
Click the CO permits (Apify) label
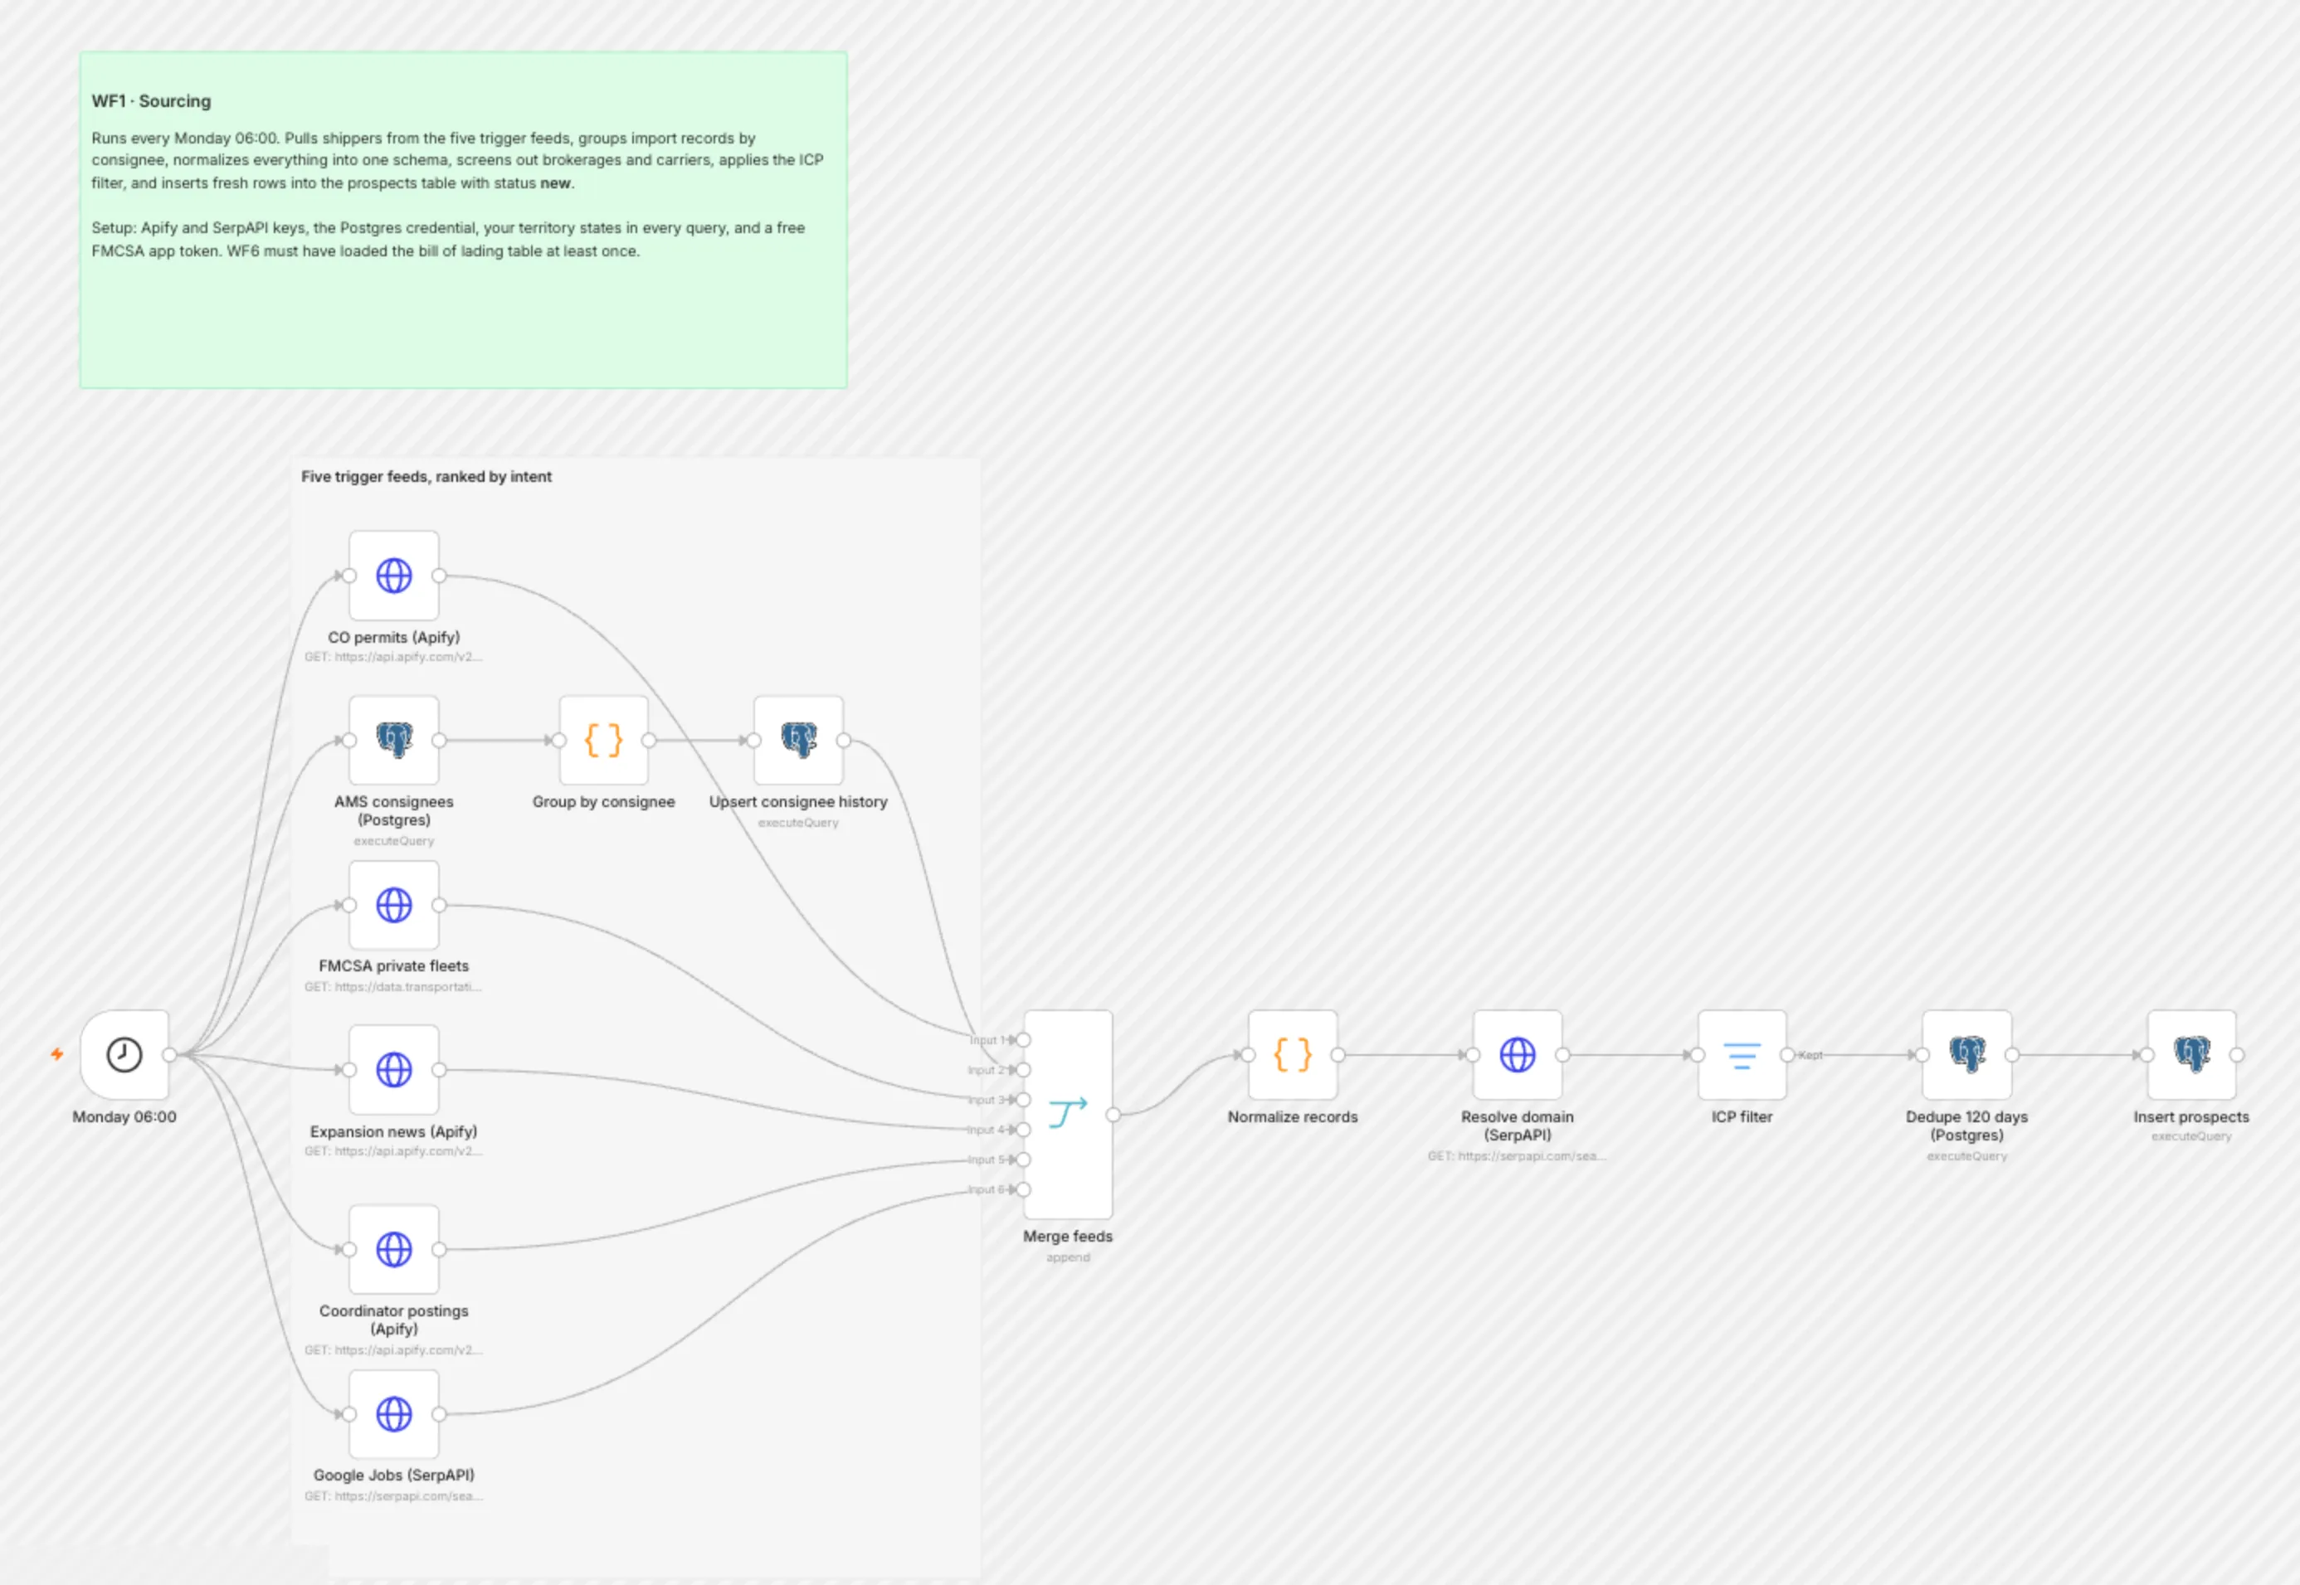pyautogui.click(x=393, y=637)
